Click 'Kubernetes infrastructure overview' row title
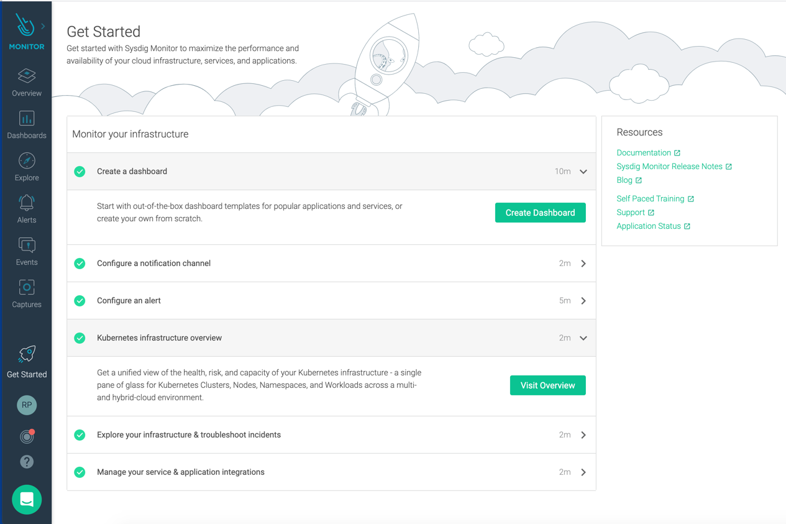Image resolution: width=786 pixels, height=524 pixels. (159, 338)
